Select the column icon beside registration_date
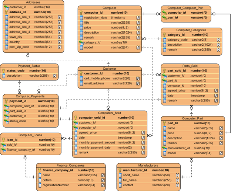The image size is (231, 191). [81, 18]
